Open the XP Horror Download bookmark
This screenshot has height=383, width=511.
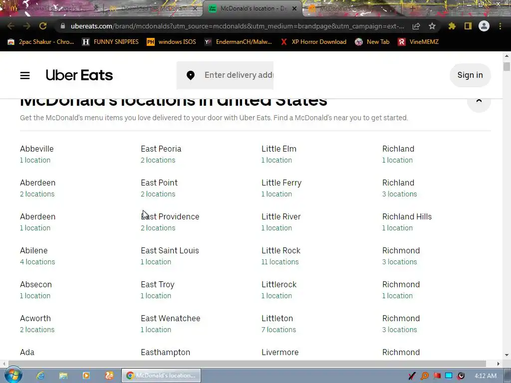[313, 42]
